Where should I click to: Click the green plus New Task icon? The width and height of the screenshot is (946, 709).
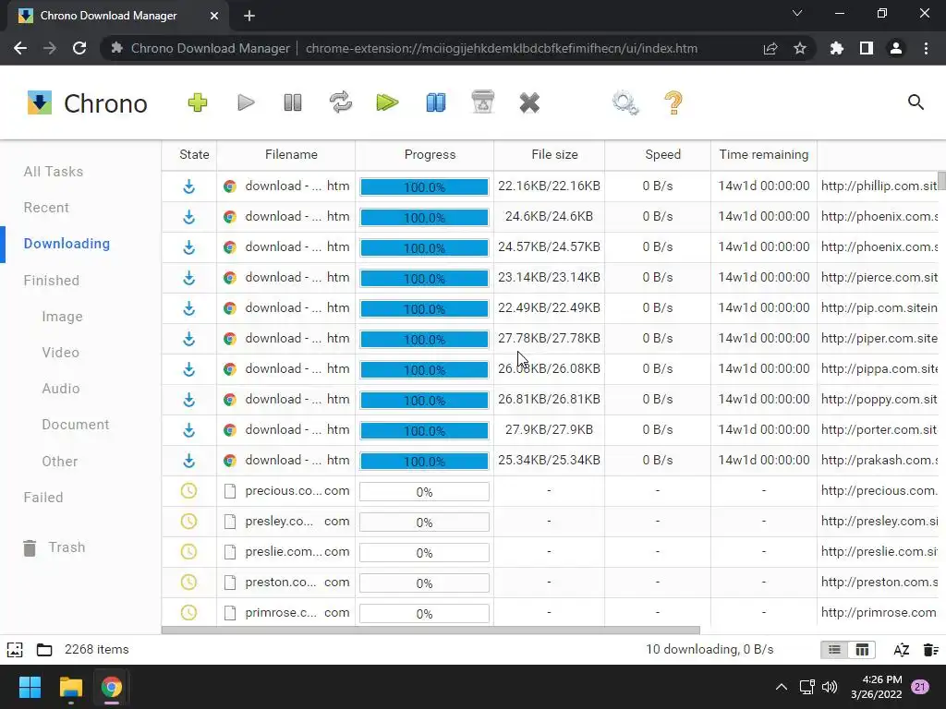click(x=198, y=102)
